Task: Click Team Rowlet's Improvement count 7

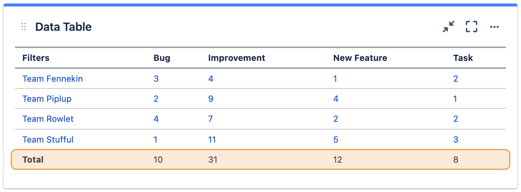Action: pos(211,119)
